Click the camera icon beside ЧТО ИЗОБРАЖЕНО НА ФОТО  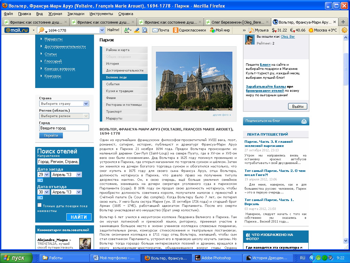pyautogui.click(x=248, y=235)
